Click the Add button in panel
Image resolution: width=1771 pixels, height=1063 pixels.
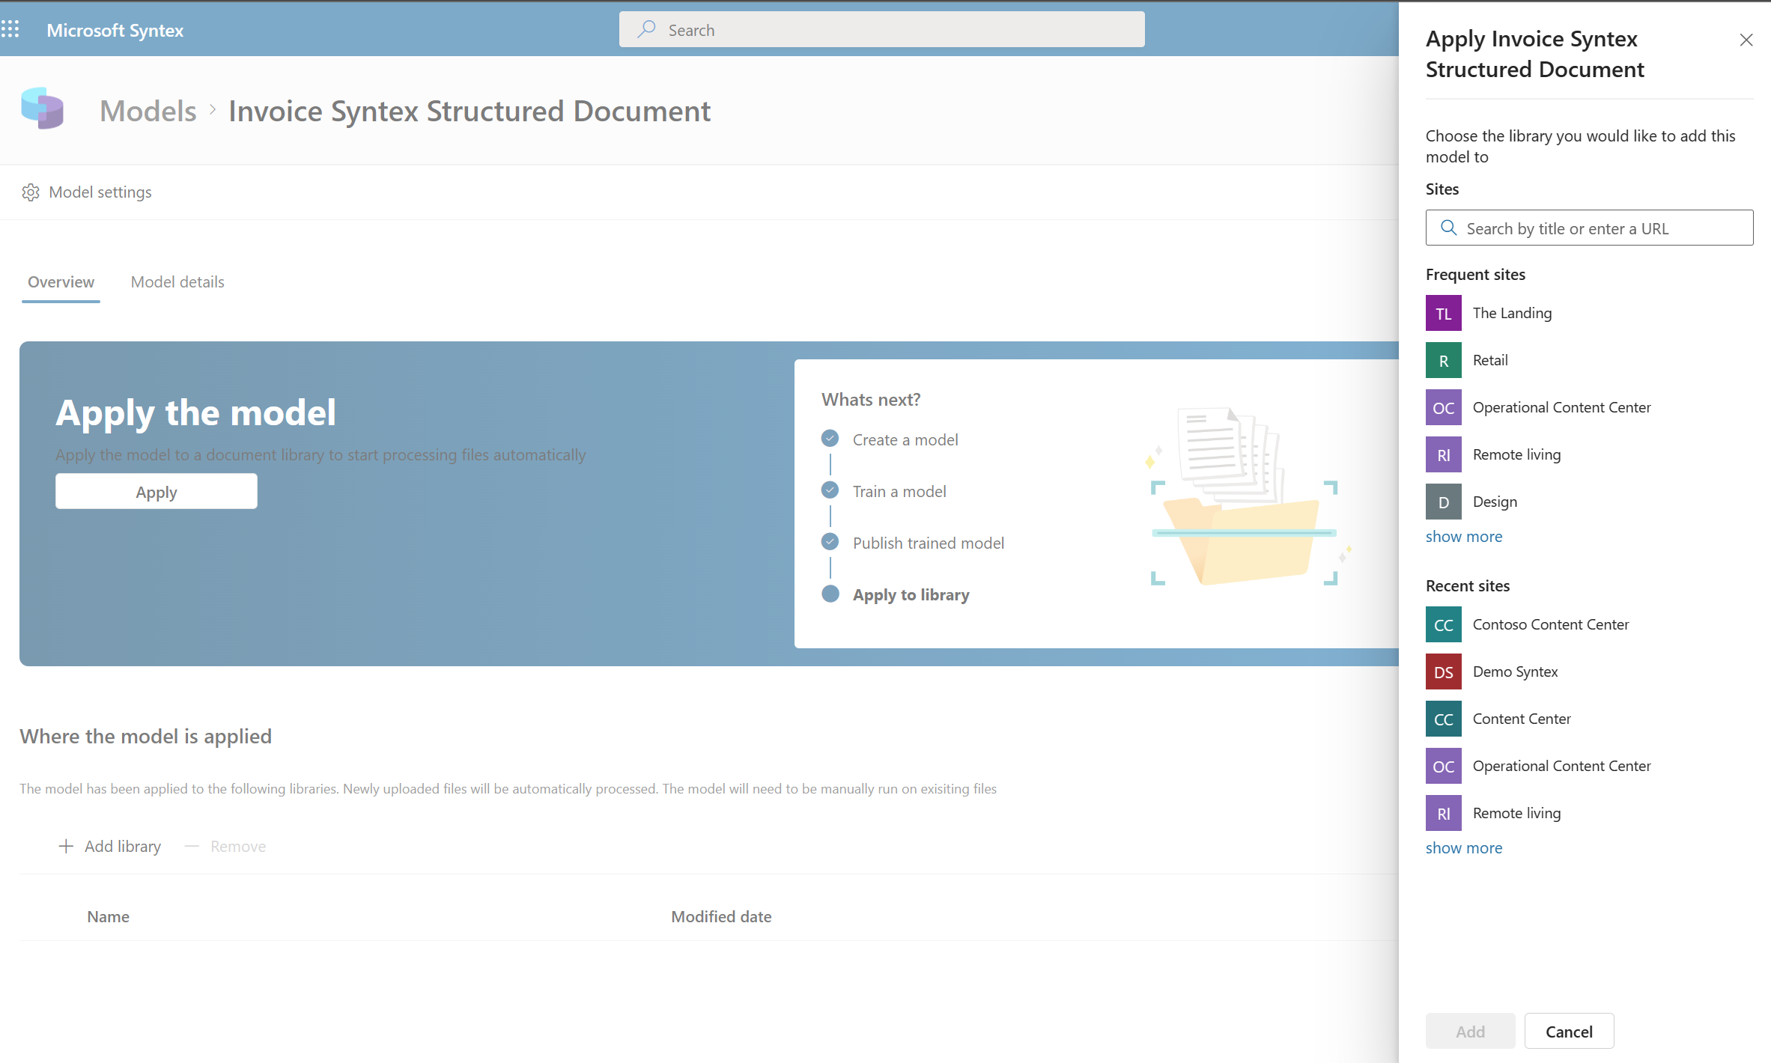click(1470, 1031)
